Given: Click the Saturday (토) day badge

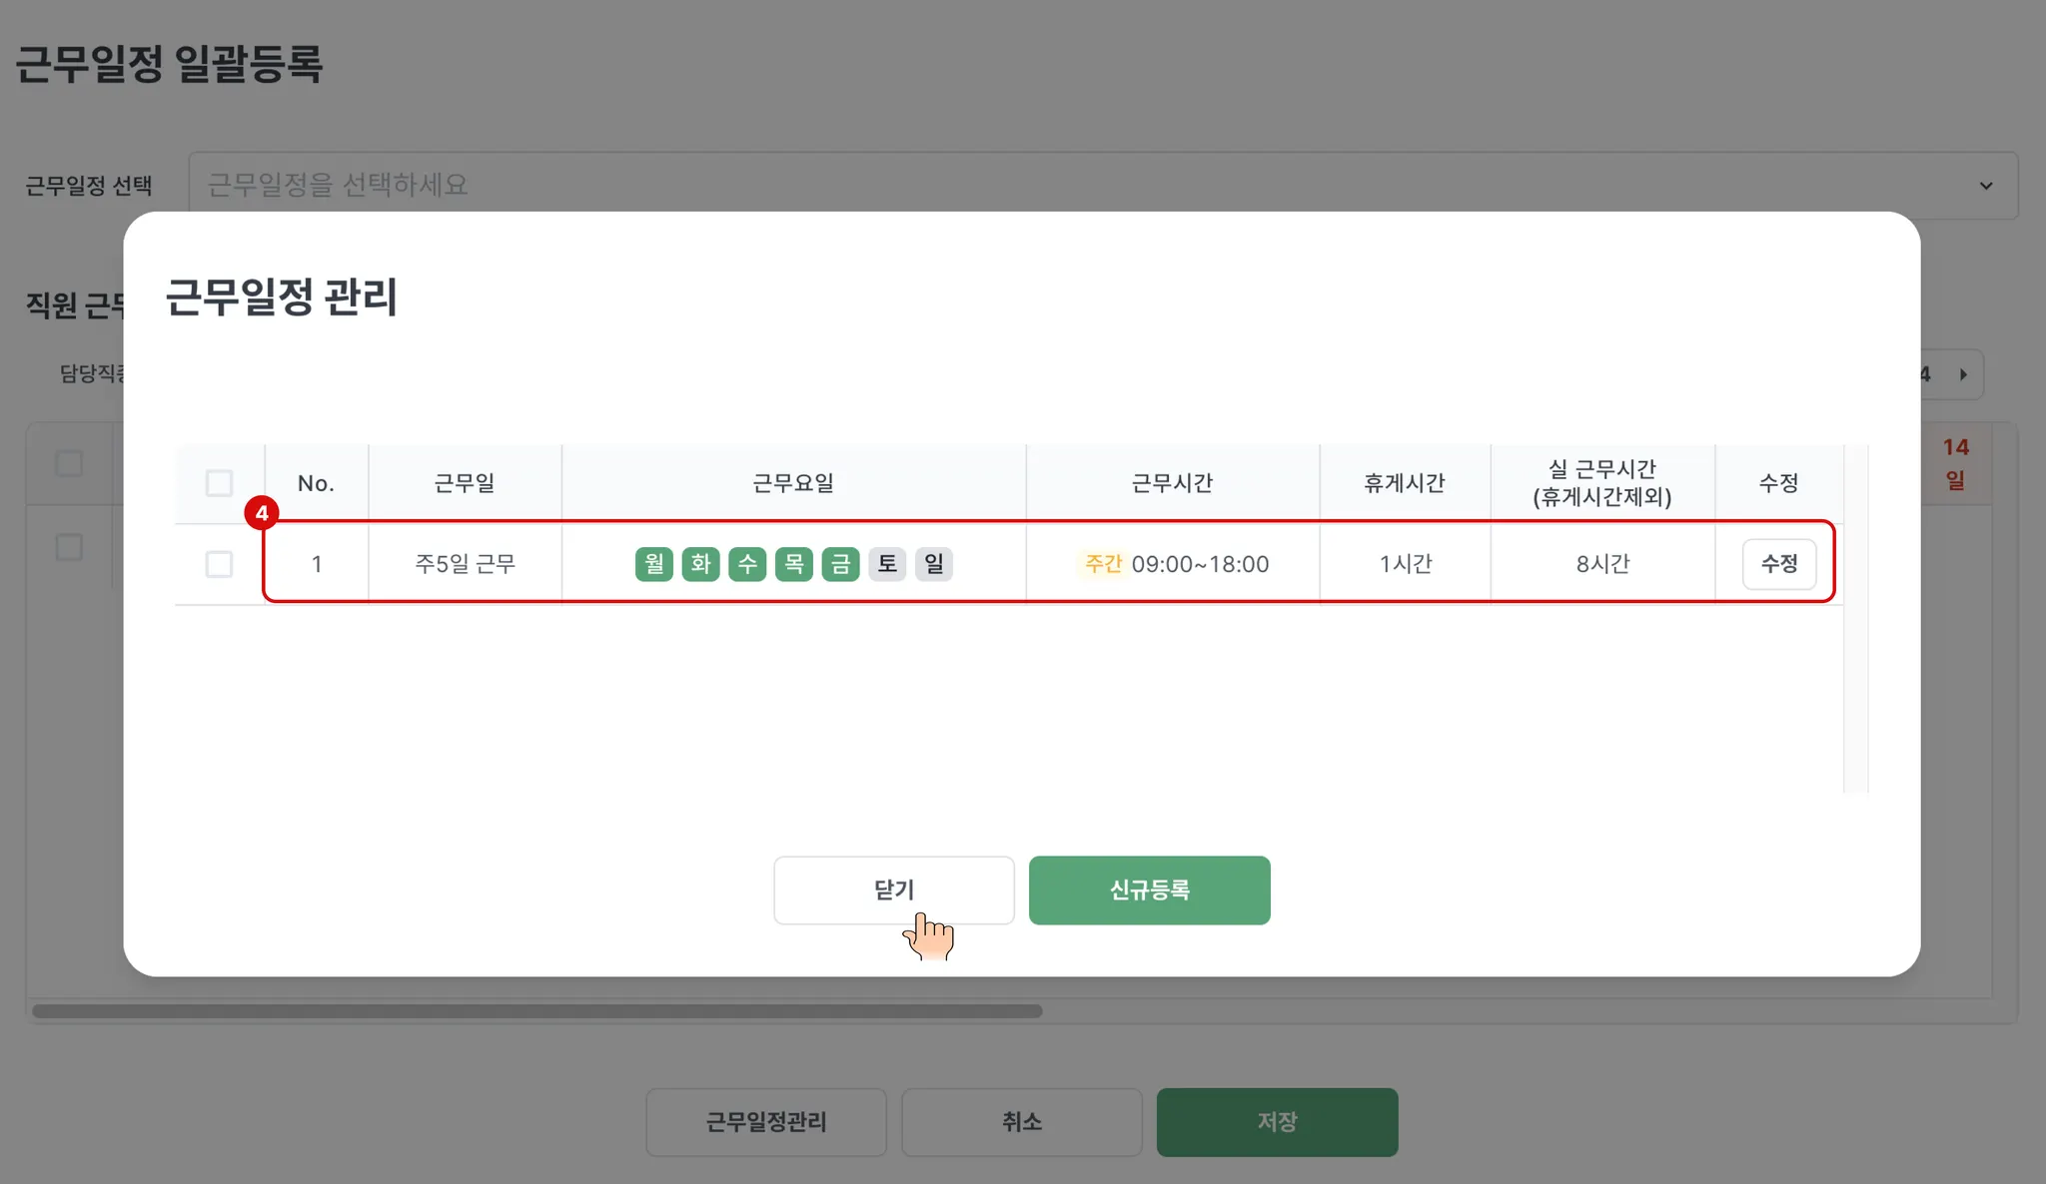Looking at the screenshot, I should tap(887, 564).
